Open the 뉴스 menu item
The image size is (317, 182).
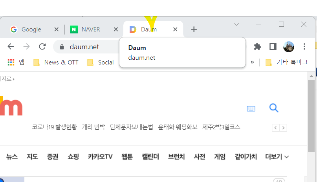[x=12, y=157]
